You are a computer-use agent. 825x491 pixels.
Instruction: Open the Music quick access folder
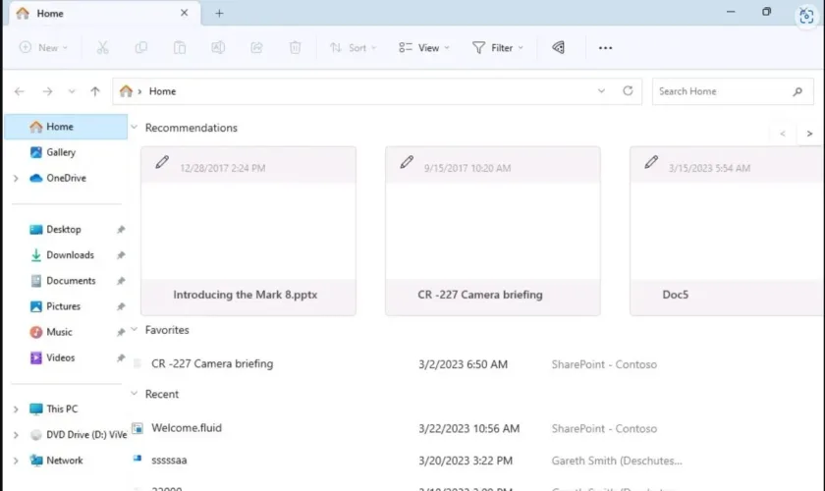click(59, 332)
